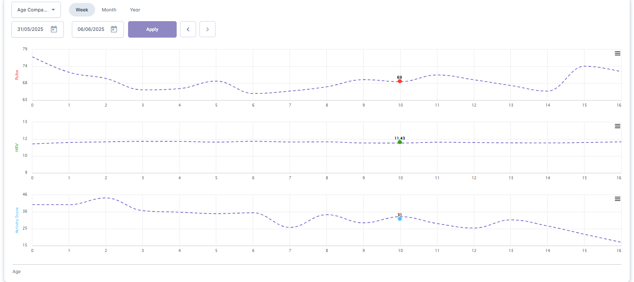The width and height of the screenshot is (634, 282).
Task: Open the Pulse chart hamburger menu
Action: click(618, 53)
